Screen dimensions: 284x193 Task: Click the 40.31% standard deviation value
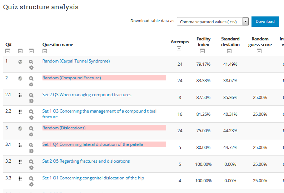230,114
